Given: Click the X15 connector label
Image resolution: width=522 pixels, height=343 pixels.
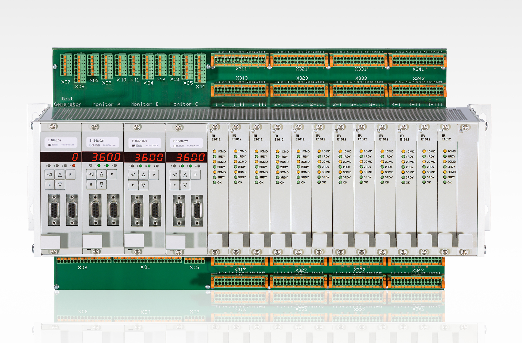Looking at the screenshot, I should click(x=194, y=267).
